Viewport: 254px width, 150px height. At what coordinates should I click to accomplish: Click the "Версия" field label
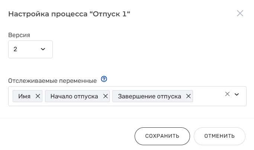19,35
